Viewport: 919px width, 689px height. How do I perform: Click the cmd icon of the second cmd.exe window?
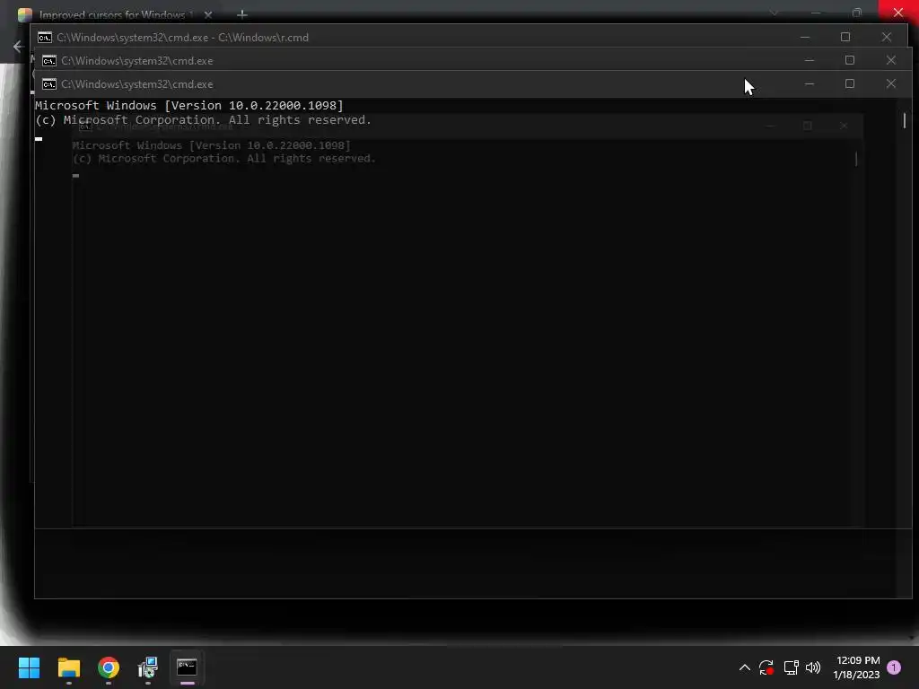point(49,61)
